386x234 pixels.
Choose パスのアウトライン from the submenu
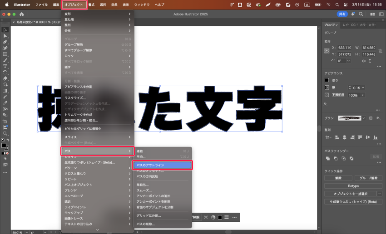(x=162, y=165)
